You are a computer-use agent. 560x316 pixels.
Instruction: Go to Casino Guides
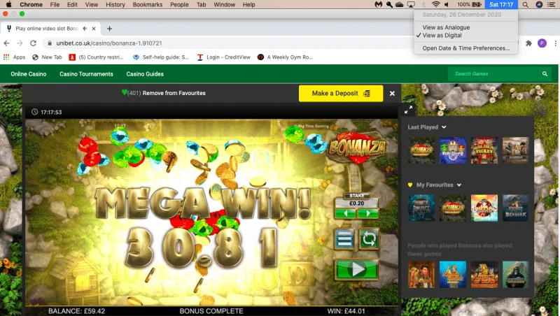point(145,74)
